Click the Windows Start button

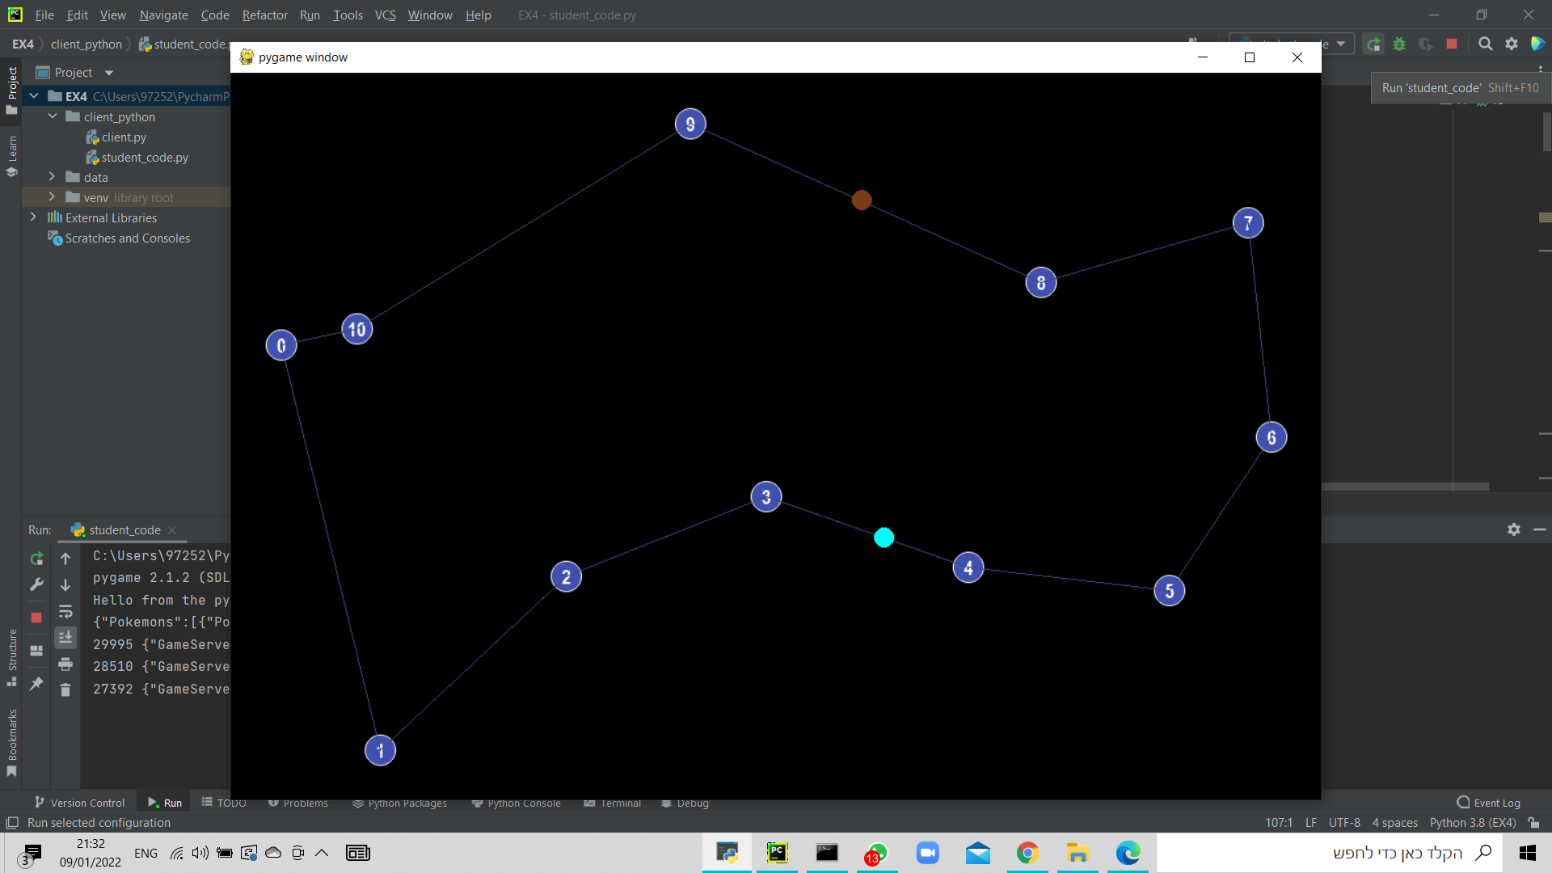tap(1528, 853)
